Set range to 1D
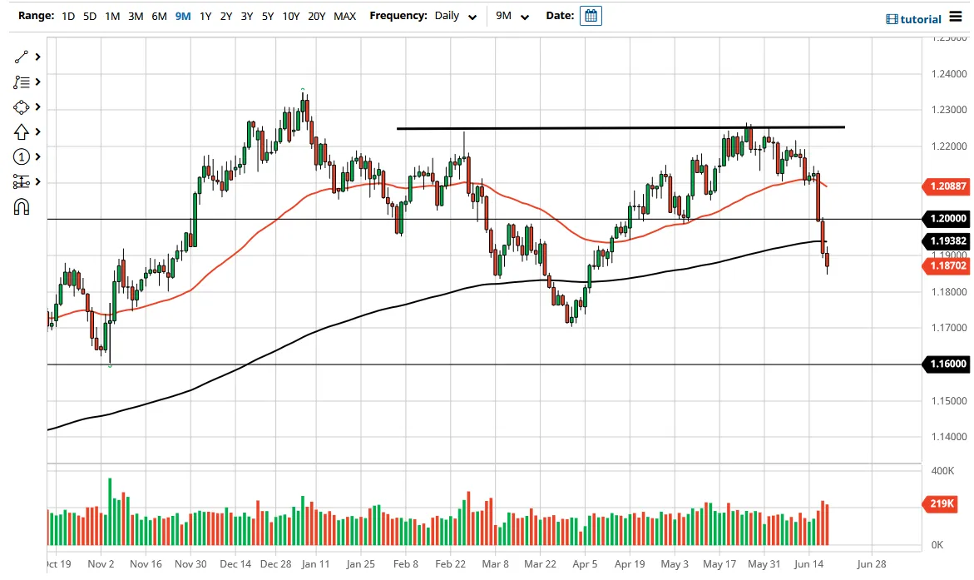This screenshot has width=974, height=580. point(68,16)
